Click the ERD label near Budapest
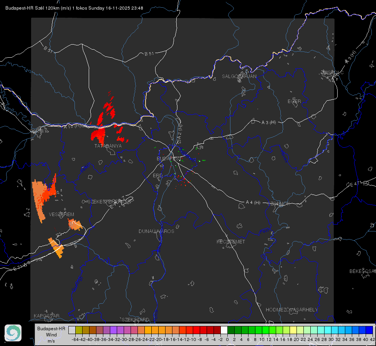The image size is (376, 346). coord(157,176)
